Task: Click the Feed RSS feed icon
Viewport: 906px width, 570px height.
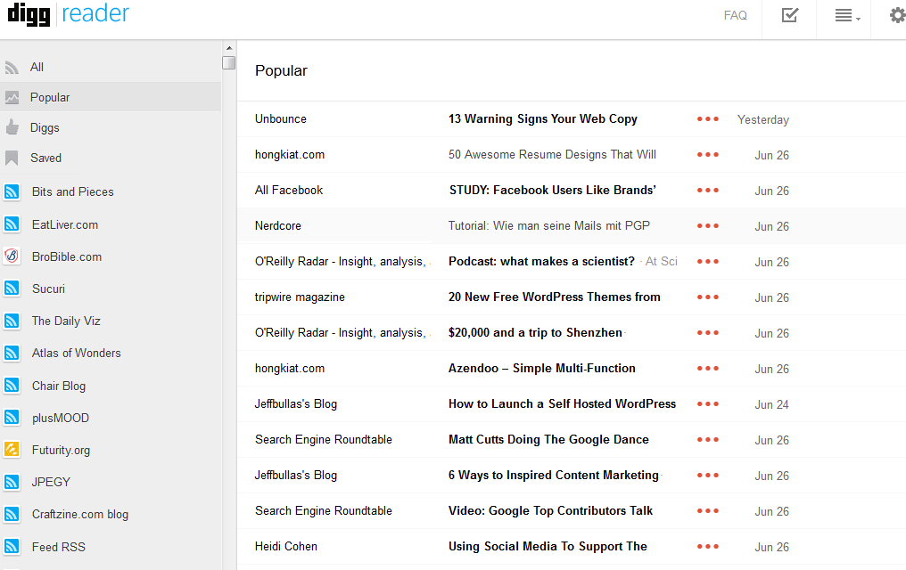Action: click(12, 546)
